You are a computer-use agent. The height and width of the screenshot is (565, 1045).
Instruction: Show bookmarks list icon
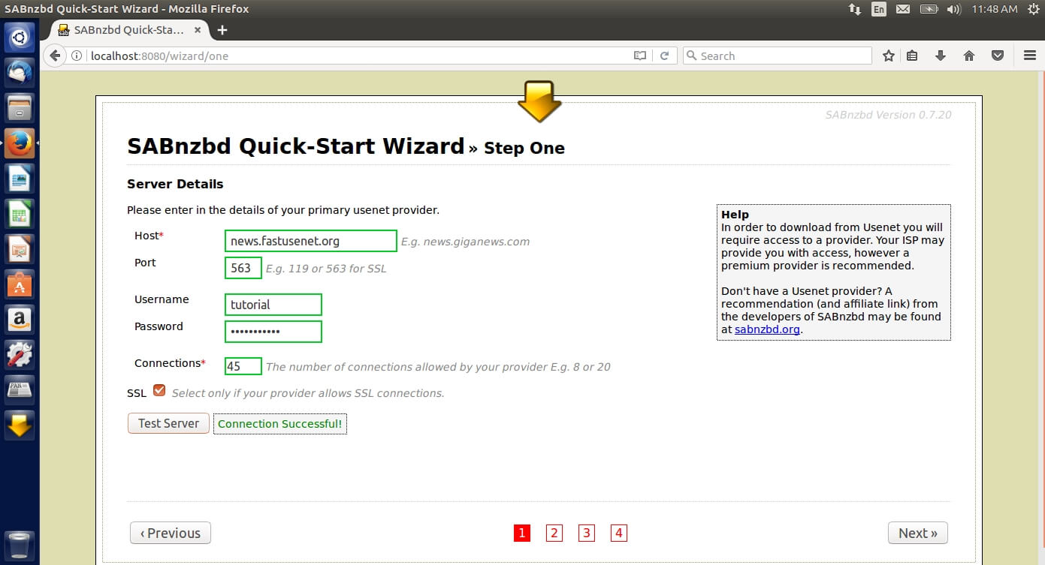[912, 56]
